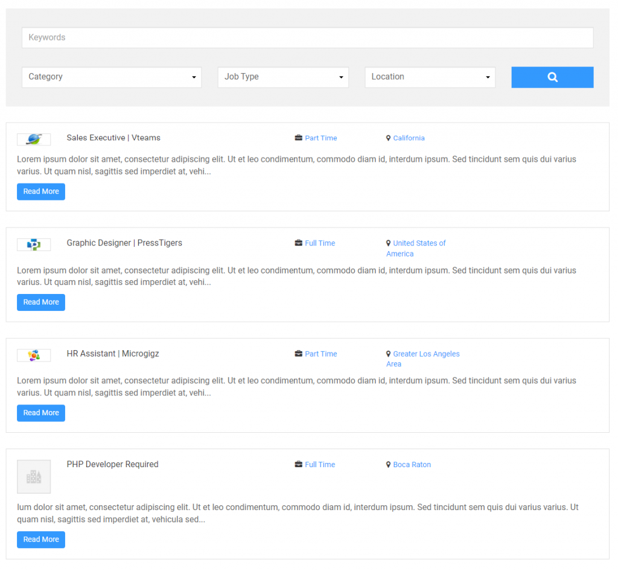The width and height of the screenshot is (618, 571).
Task: Open the Category dropdown
Action: (112, 77)
